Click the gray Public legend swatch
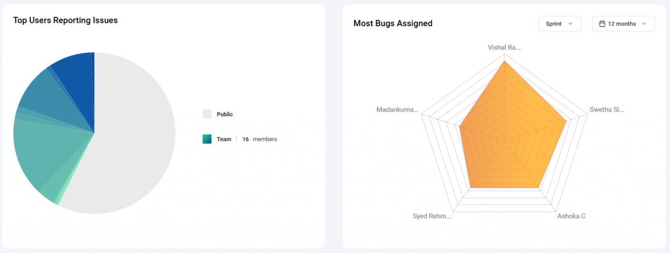The width and height of the screenshot is (670, 253). (x=207, y=114)
